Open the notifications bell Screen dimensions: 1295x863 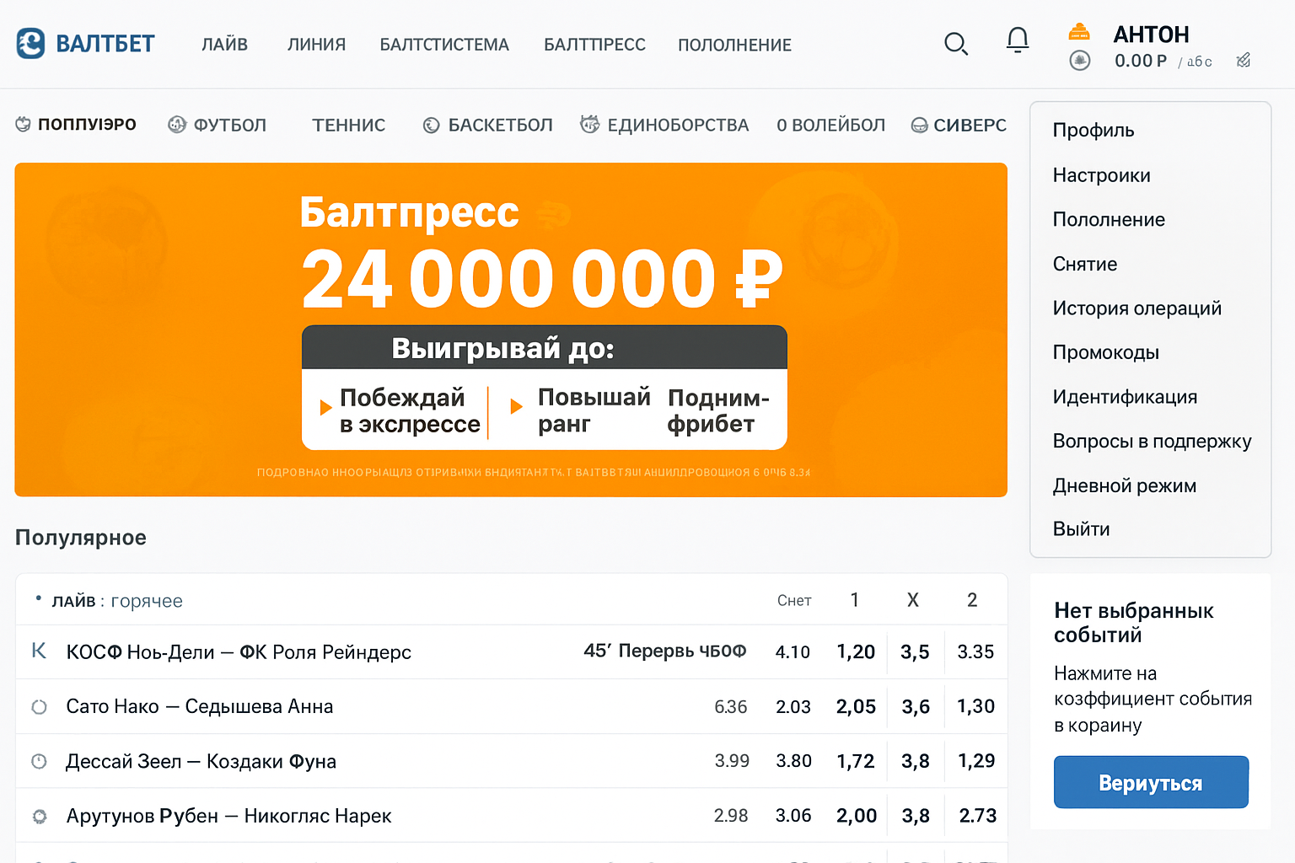pos(1017,39)
